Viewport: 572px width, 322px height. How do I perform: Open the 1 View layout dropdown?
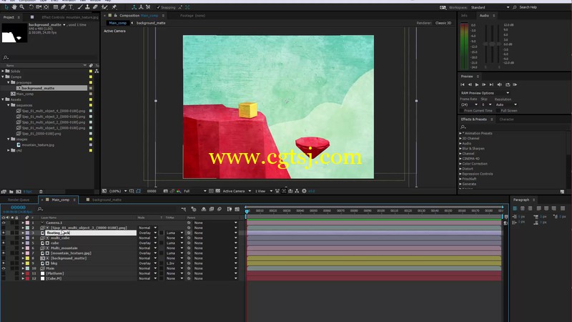tap(263, 191)
